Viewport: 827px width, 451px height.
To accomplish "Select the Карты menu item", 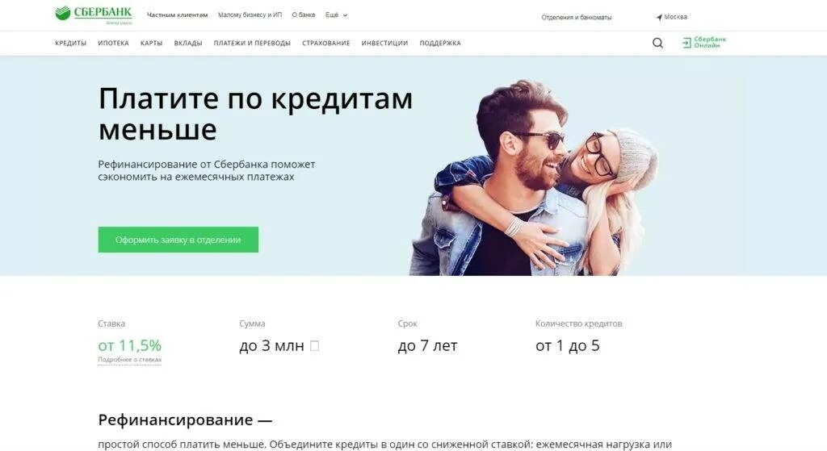I will (x=151, y=44).
